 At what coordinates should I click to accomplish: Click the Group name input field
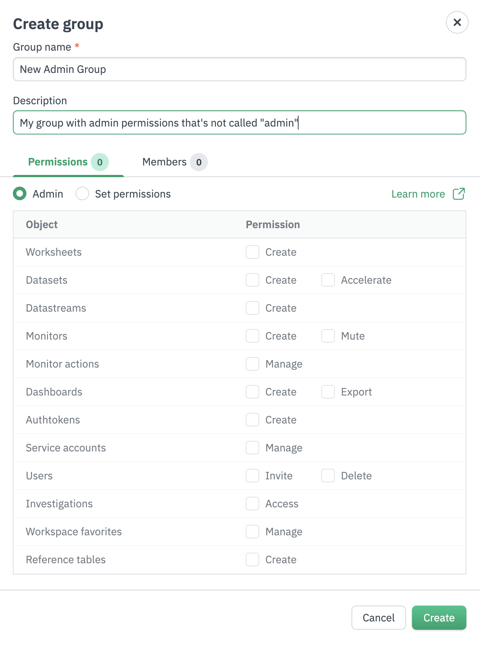239,70
